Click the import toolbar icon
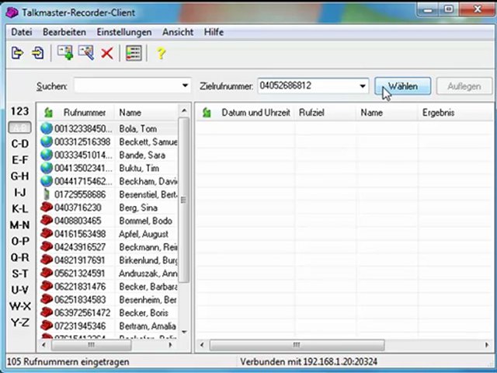Image resolution: width=497 pixels, height=373 pixels. 37,53
